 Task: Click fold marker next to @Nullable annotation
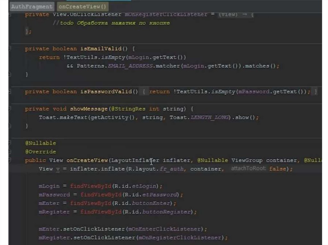click(10, 143)
